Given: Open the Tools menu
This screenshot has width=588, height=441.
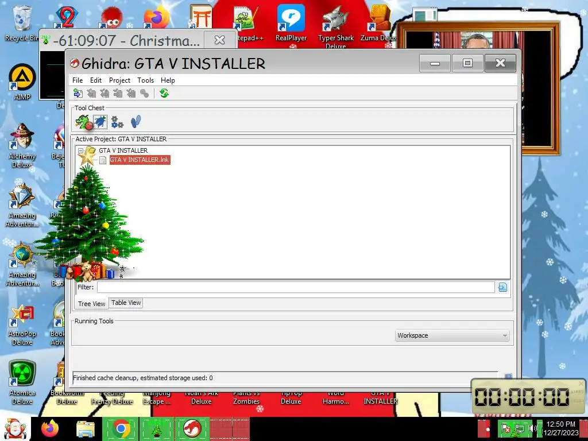Looking at the screenshot, I should (145, 80).
